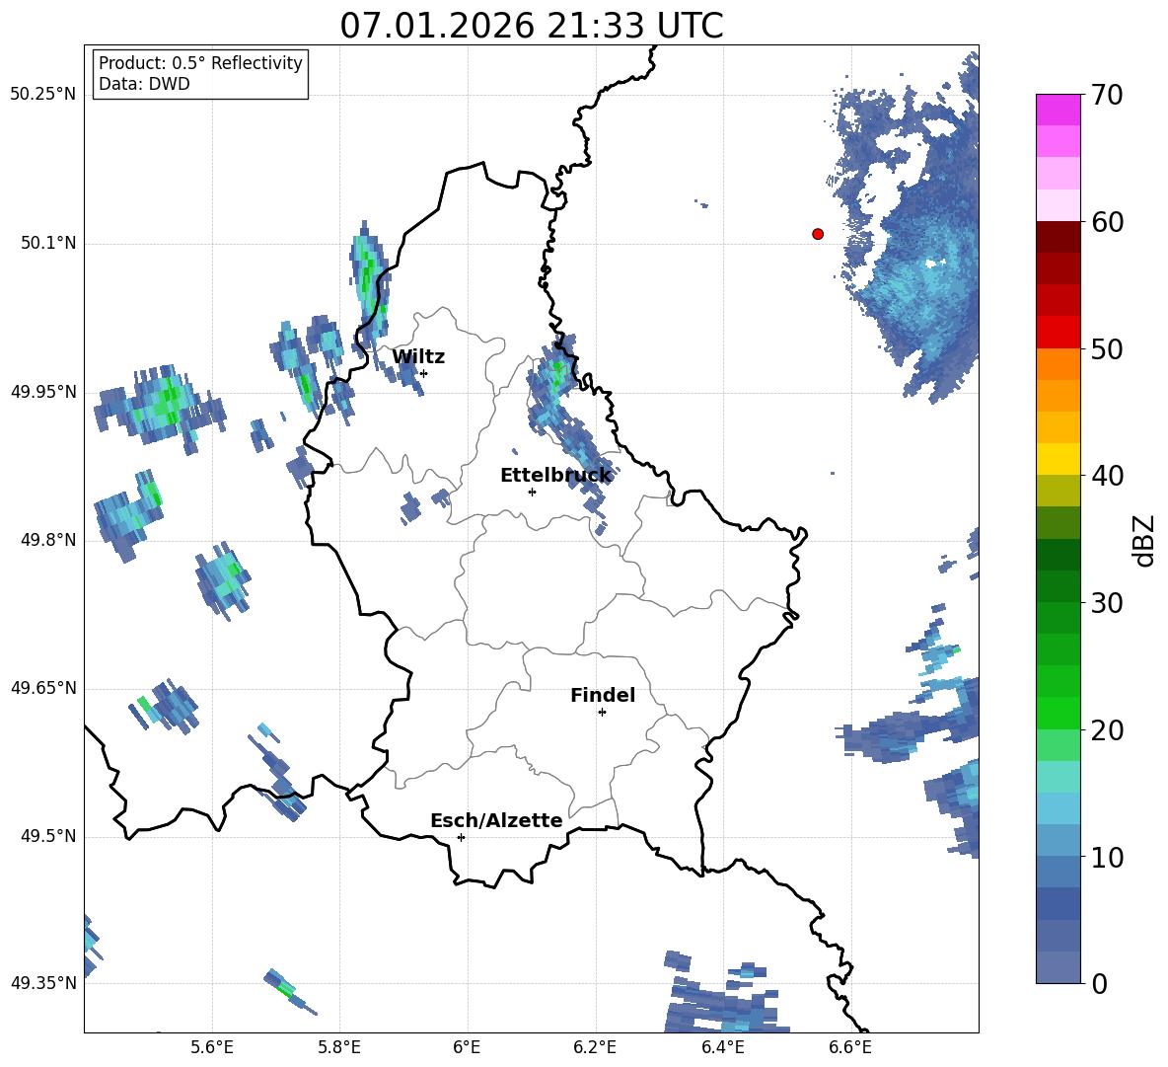Click the 49.8°N latitude label
The height and width of the screenshot is (1067, 1168).
tap(48, 540)
